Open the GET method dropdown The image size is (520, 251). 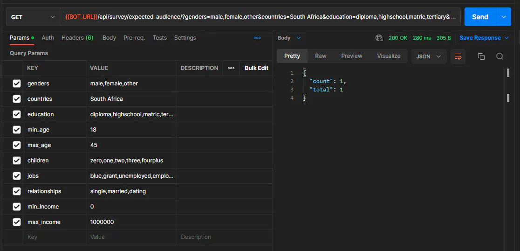tap(33, 17)
